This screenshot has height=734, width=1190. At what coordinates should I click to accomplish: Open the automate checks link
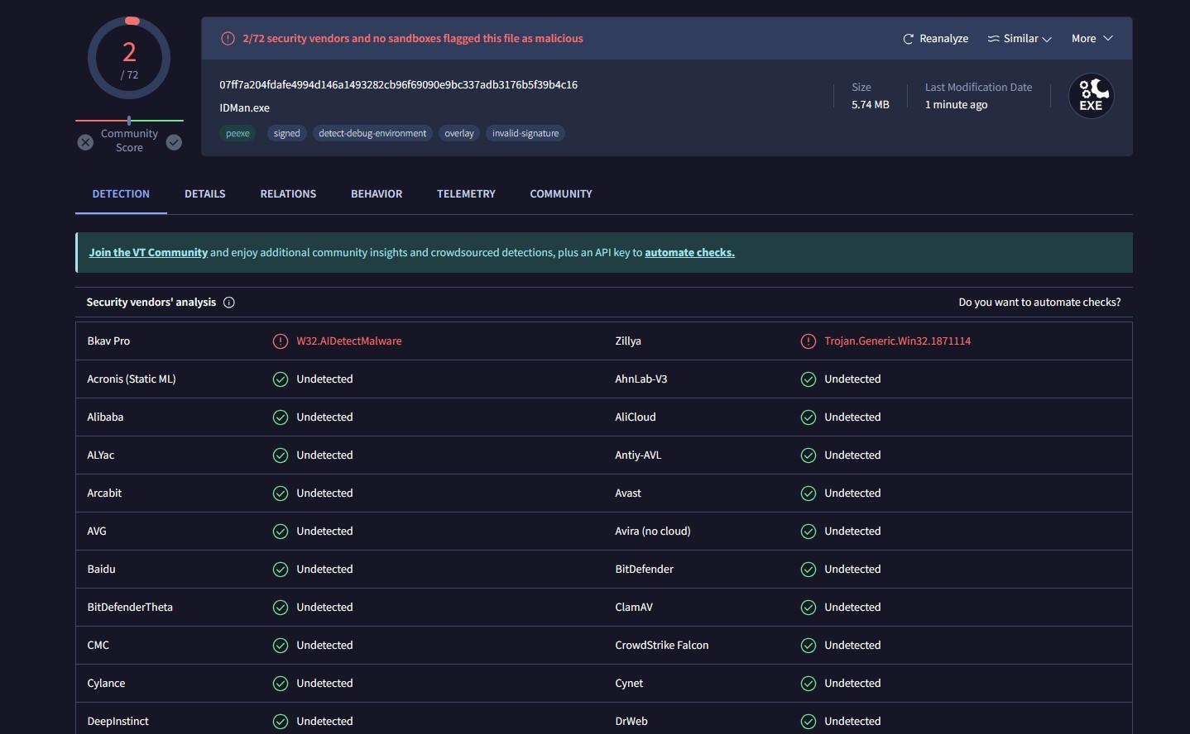(x=689, y=253)
